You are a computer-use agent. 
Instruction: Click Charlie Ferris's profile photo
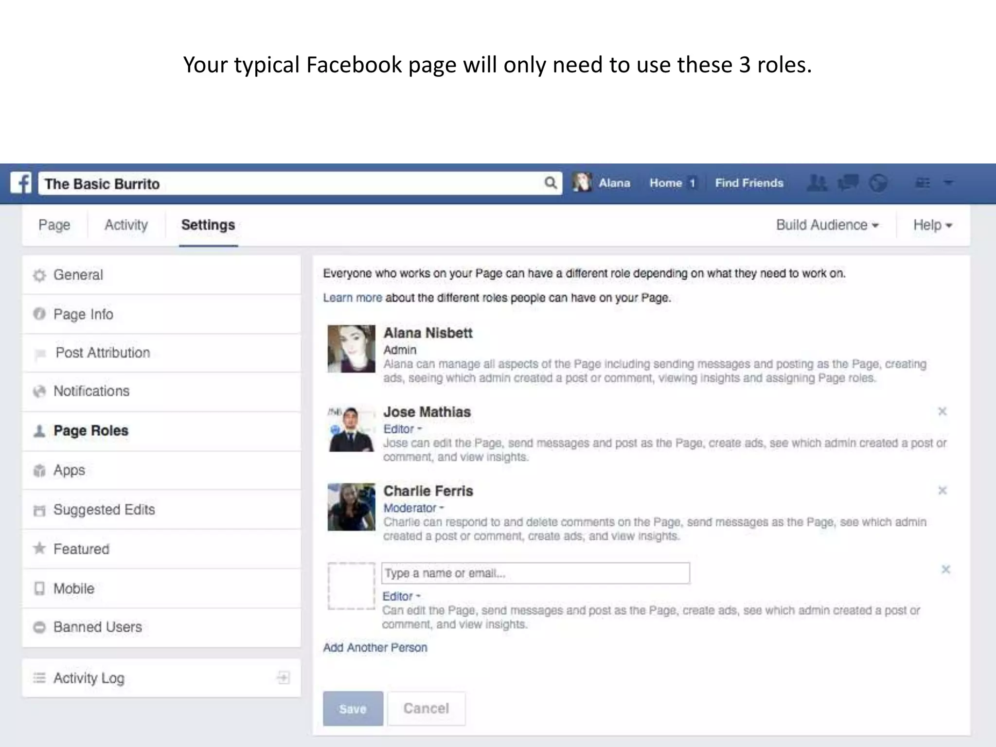point(351,507)
